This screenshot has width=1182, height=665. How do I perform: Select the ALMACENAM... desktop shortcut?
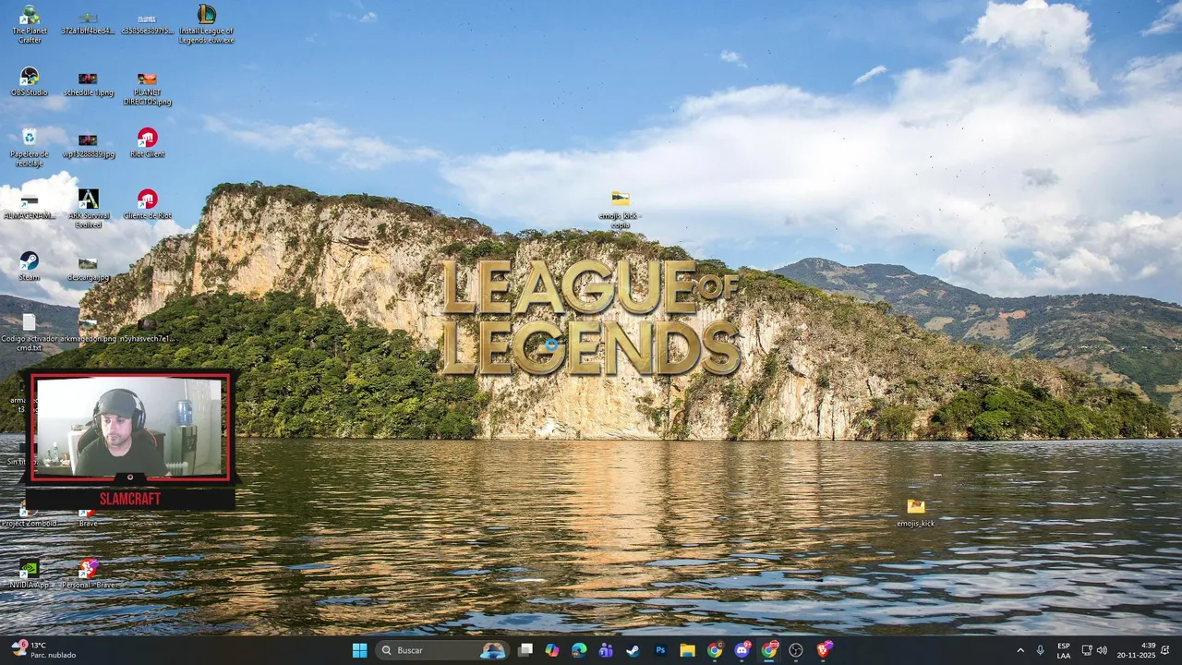tap(30, 208)
